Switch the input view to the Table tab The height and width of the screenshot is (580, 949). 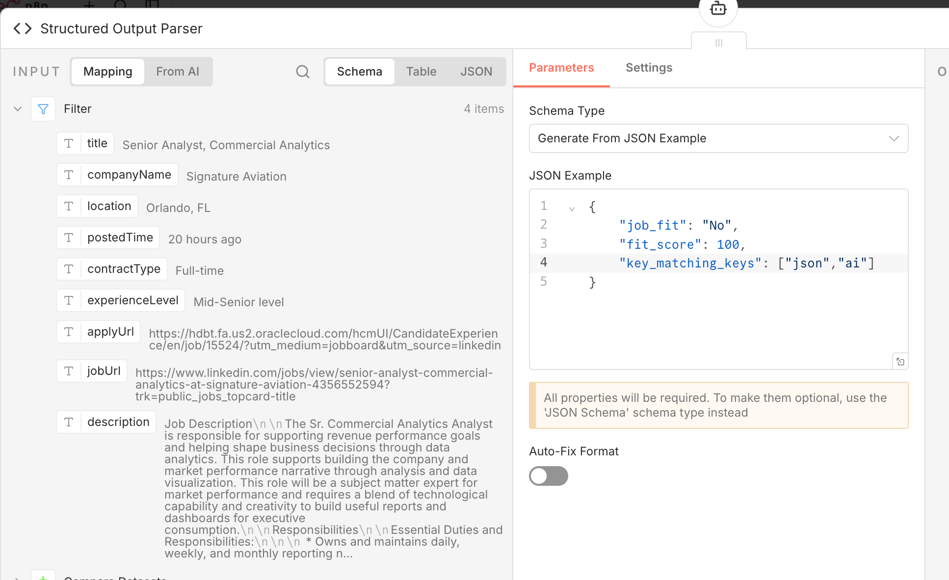pyautogui.click(x=421, y=72)
